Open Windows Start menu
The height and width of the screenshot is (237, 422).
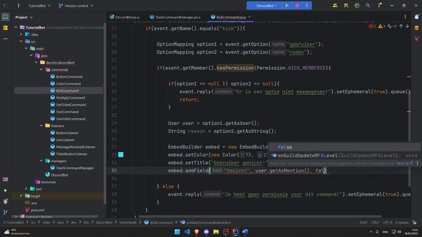pos(177,232)
